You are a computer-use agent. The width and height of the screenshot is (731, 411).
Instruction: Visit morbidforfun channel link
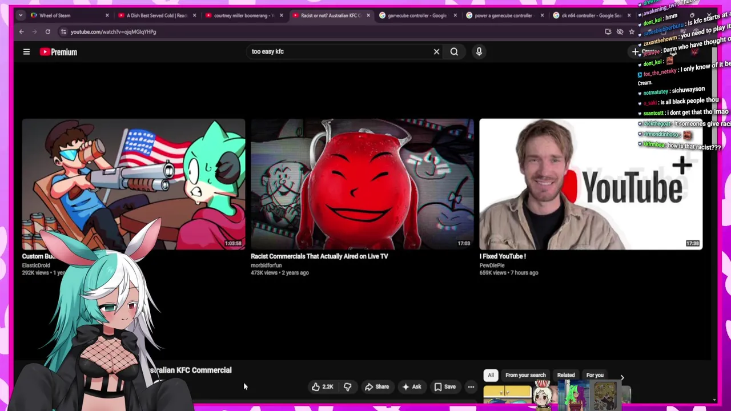tap(266, 265)
